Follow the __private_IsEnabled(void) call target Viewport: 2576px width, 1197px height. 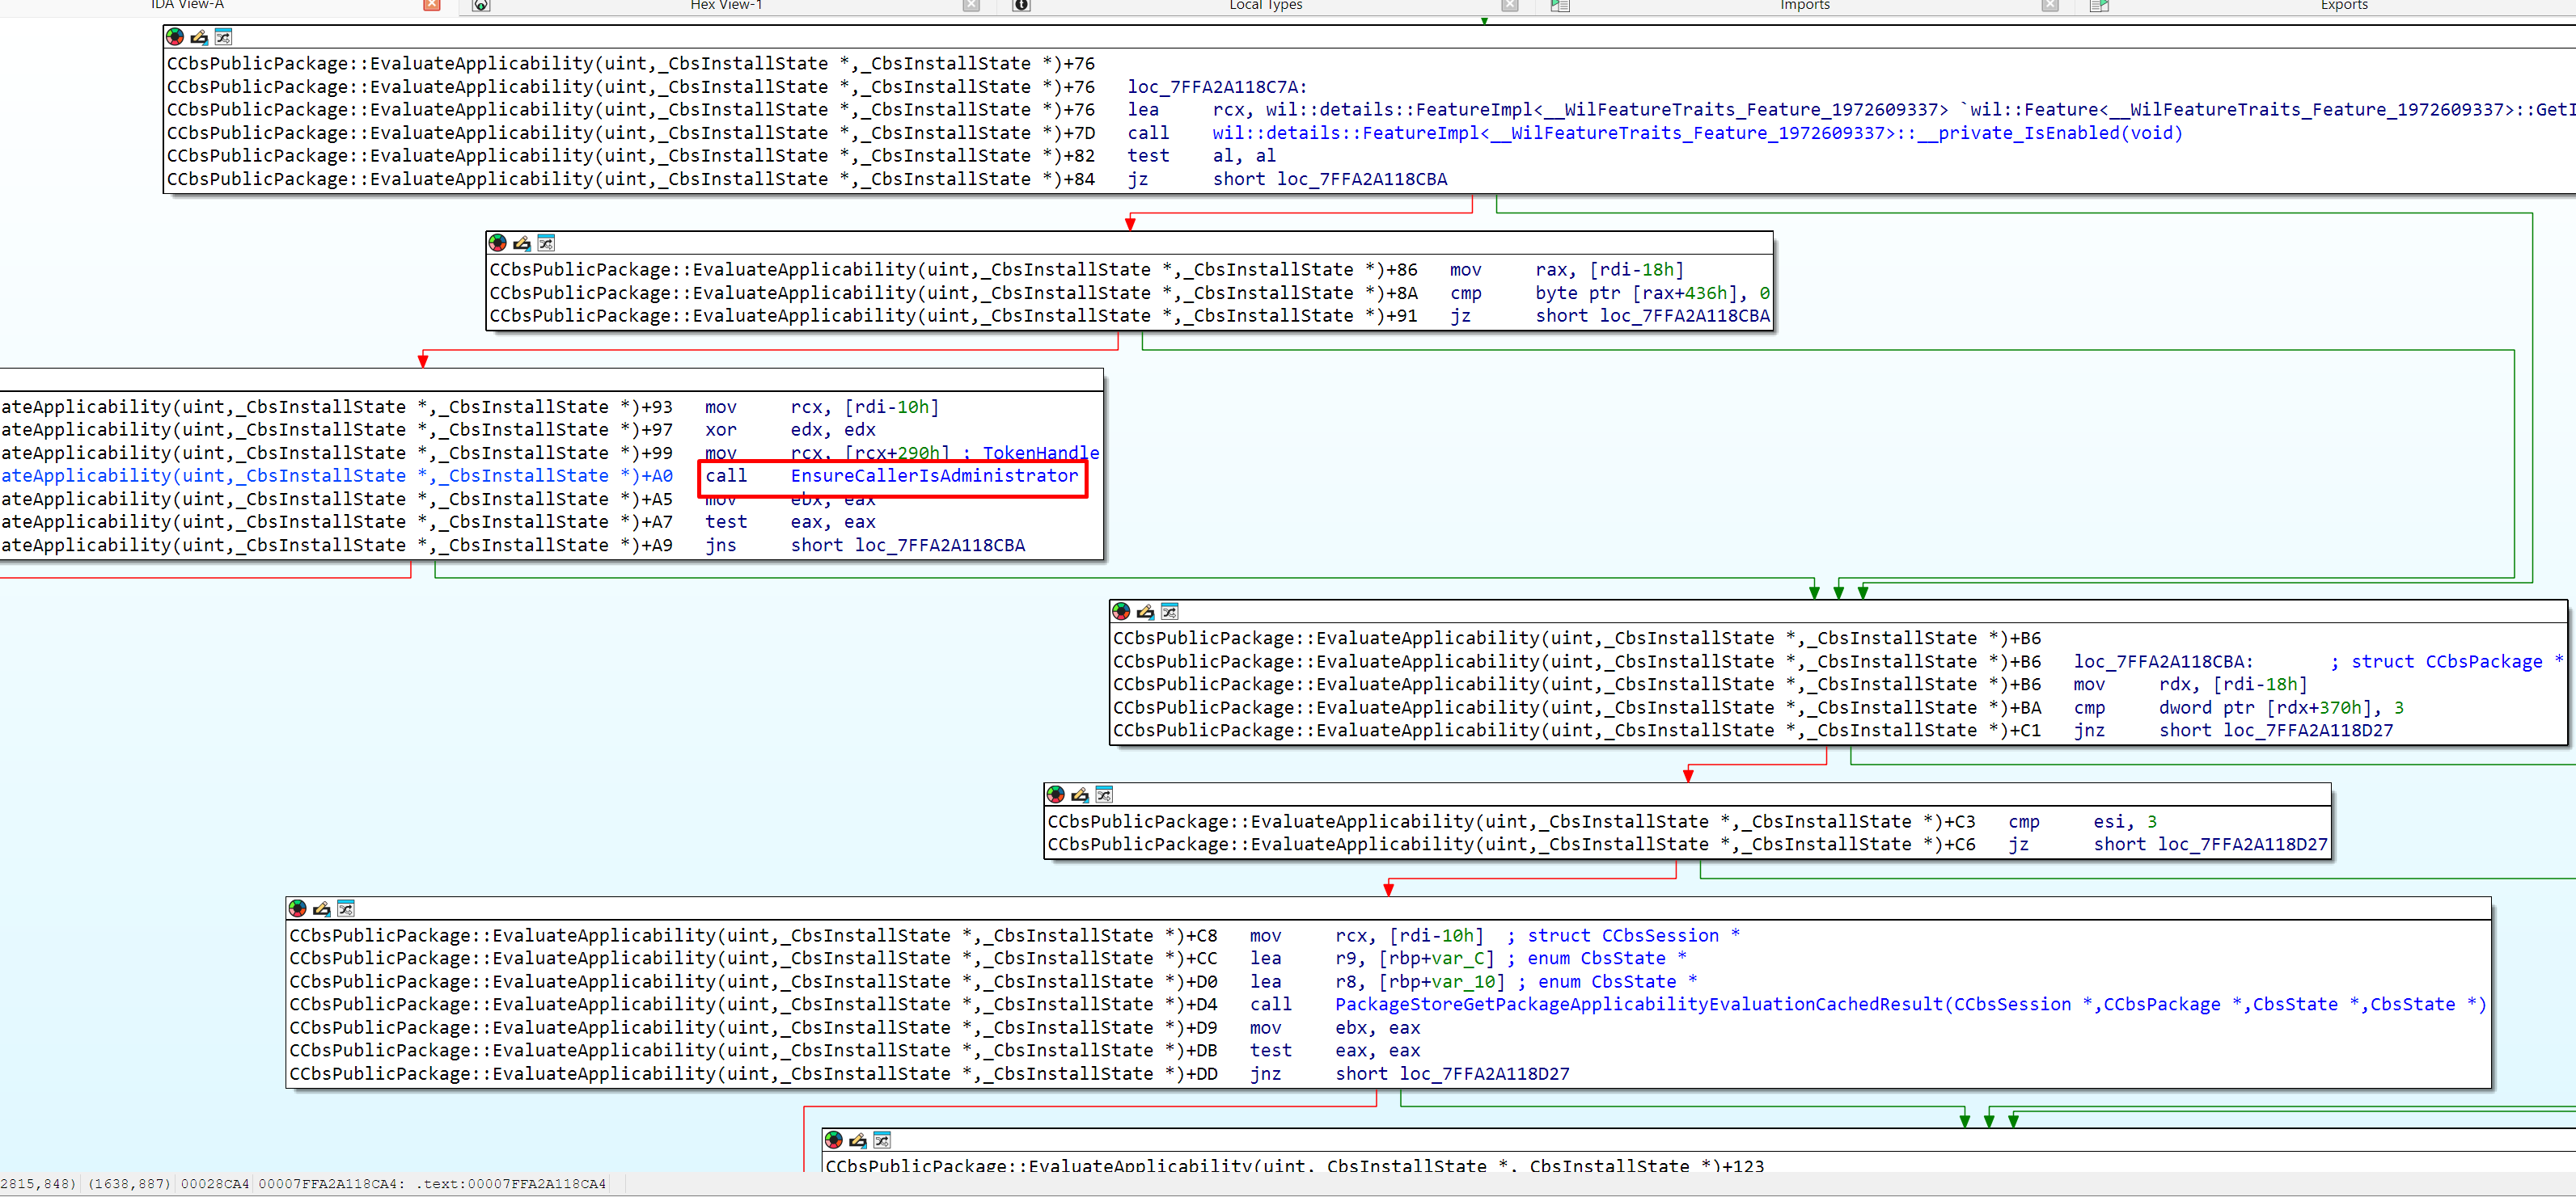coord(1697,133)
